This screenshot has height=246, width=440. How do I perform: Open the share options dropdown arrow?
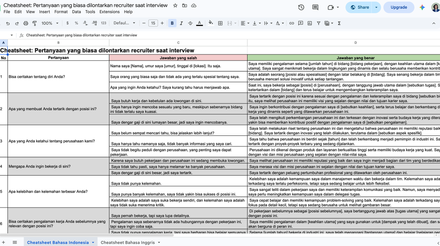tap(377, 7)
